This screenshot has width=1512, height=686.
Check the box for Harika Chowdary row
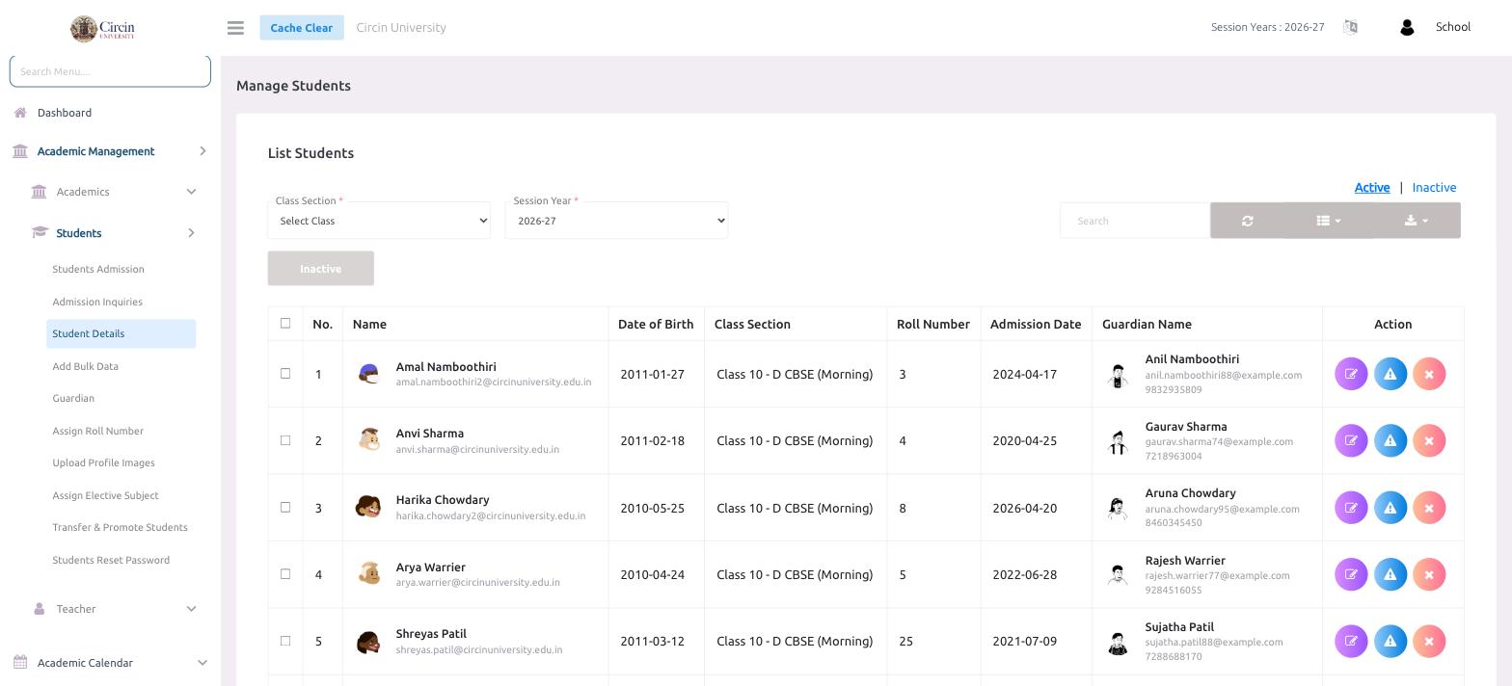coord(285,507)
